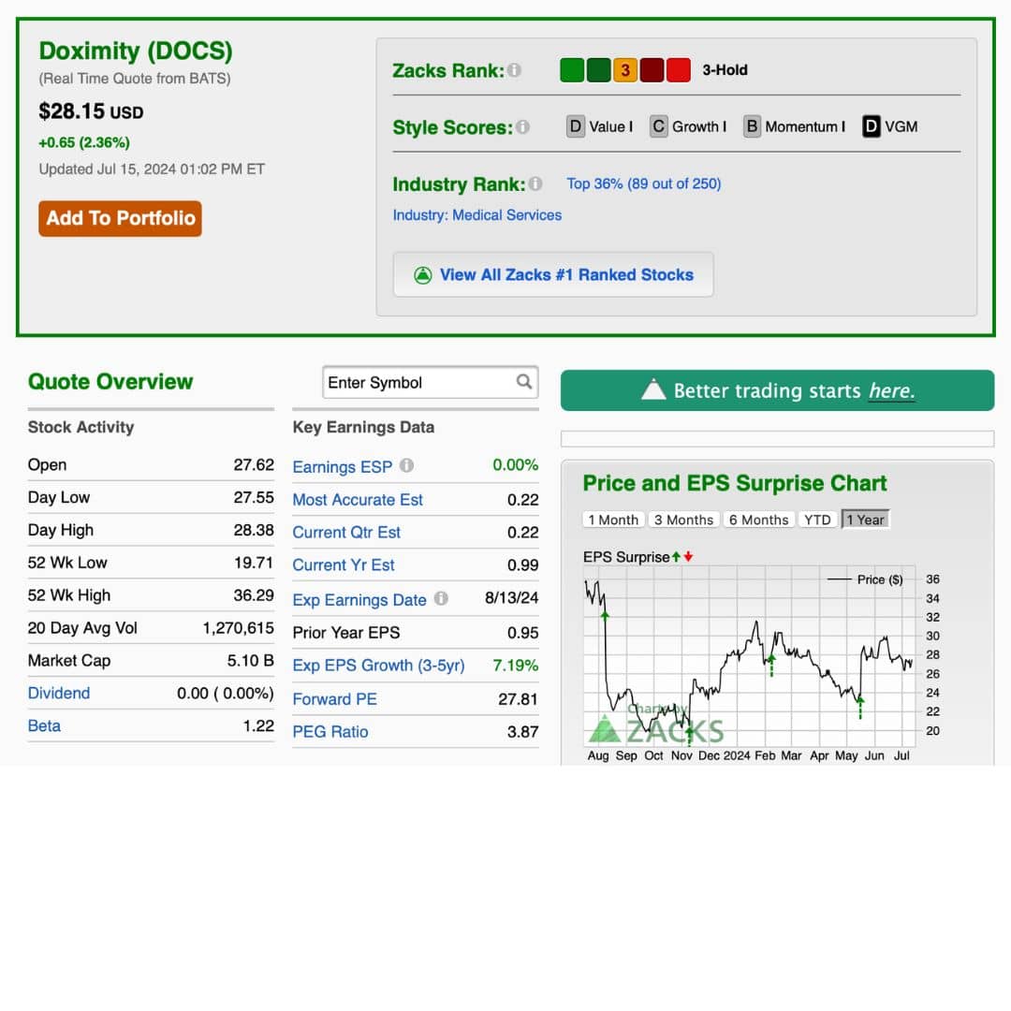This screenshot has height=1011, width=1011.
Task: Click the 20 Day Avg Vol value 1,270,615
Action: coord(238,628)
